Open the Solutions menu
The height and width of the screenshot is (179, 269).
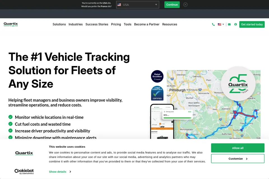click(x=59, y=24)
